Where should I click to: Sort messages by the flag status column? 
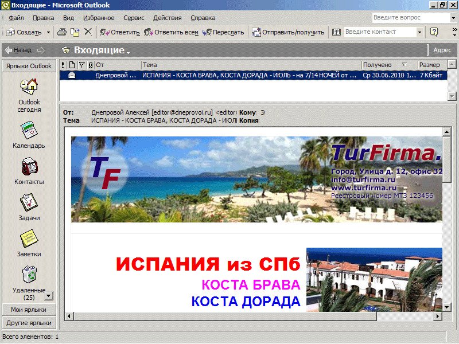point(81,65)
